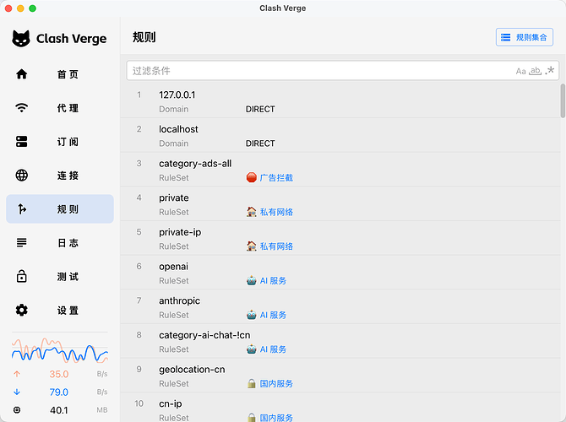This screenshot has height=422, width=566.
Task: Go to 首页 menu label
Action: click(68, 74)
